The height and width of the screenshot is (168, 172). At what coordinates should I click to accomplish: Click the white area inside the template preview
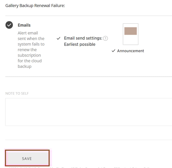[130, 40]
